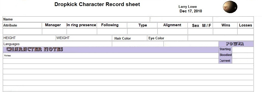Click the Losses entry cell

[245, 32]
